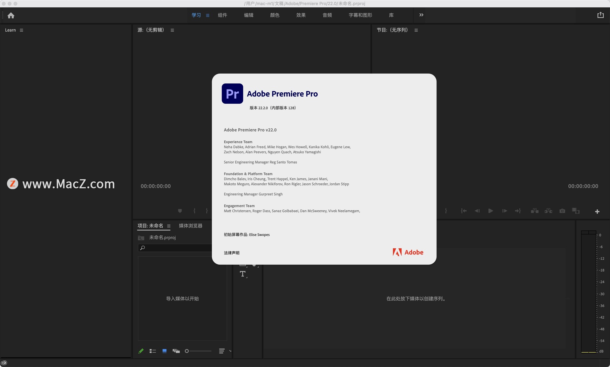
Task: Expand the 媒体浏览器 panel tab
Action: (190, 225)
